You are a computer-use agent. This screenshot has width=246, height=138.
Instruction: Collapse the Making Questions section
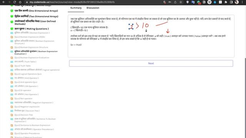[32, 29]
